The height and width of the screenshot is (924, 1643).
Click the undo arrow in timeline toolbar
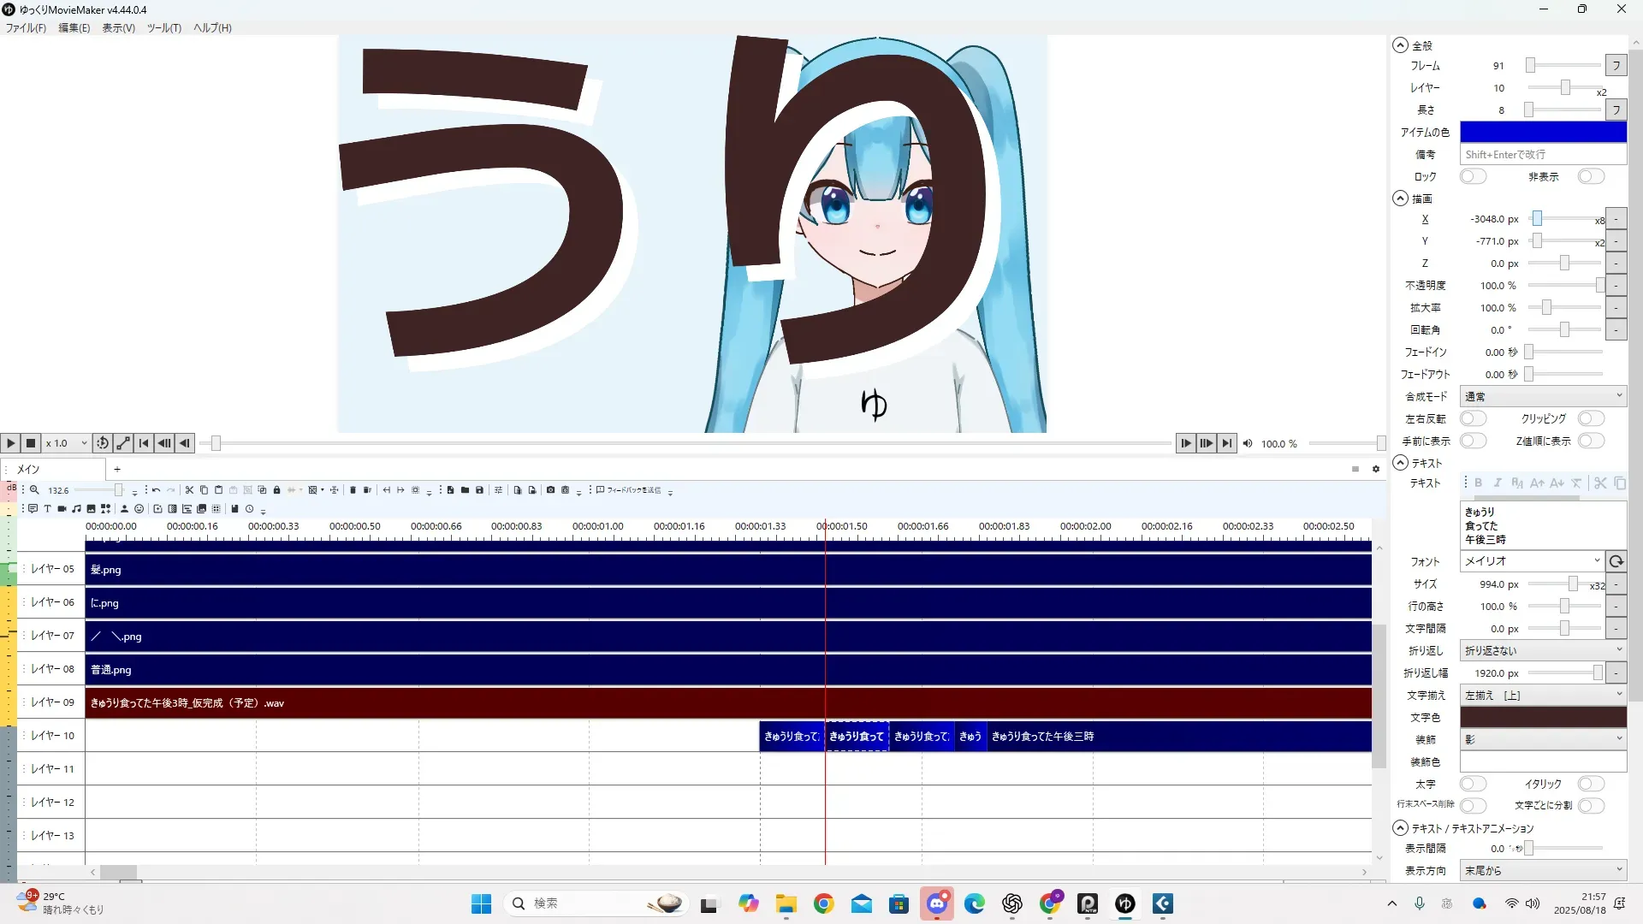coord(156,490)
